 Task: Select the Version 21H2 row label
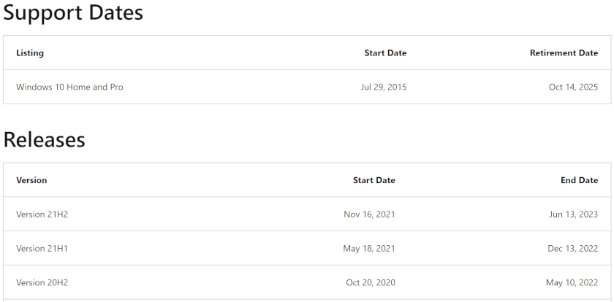[x=42, y=214]
